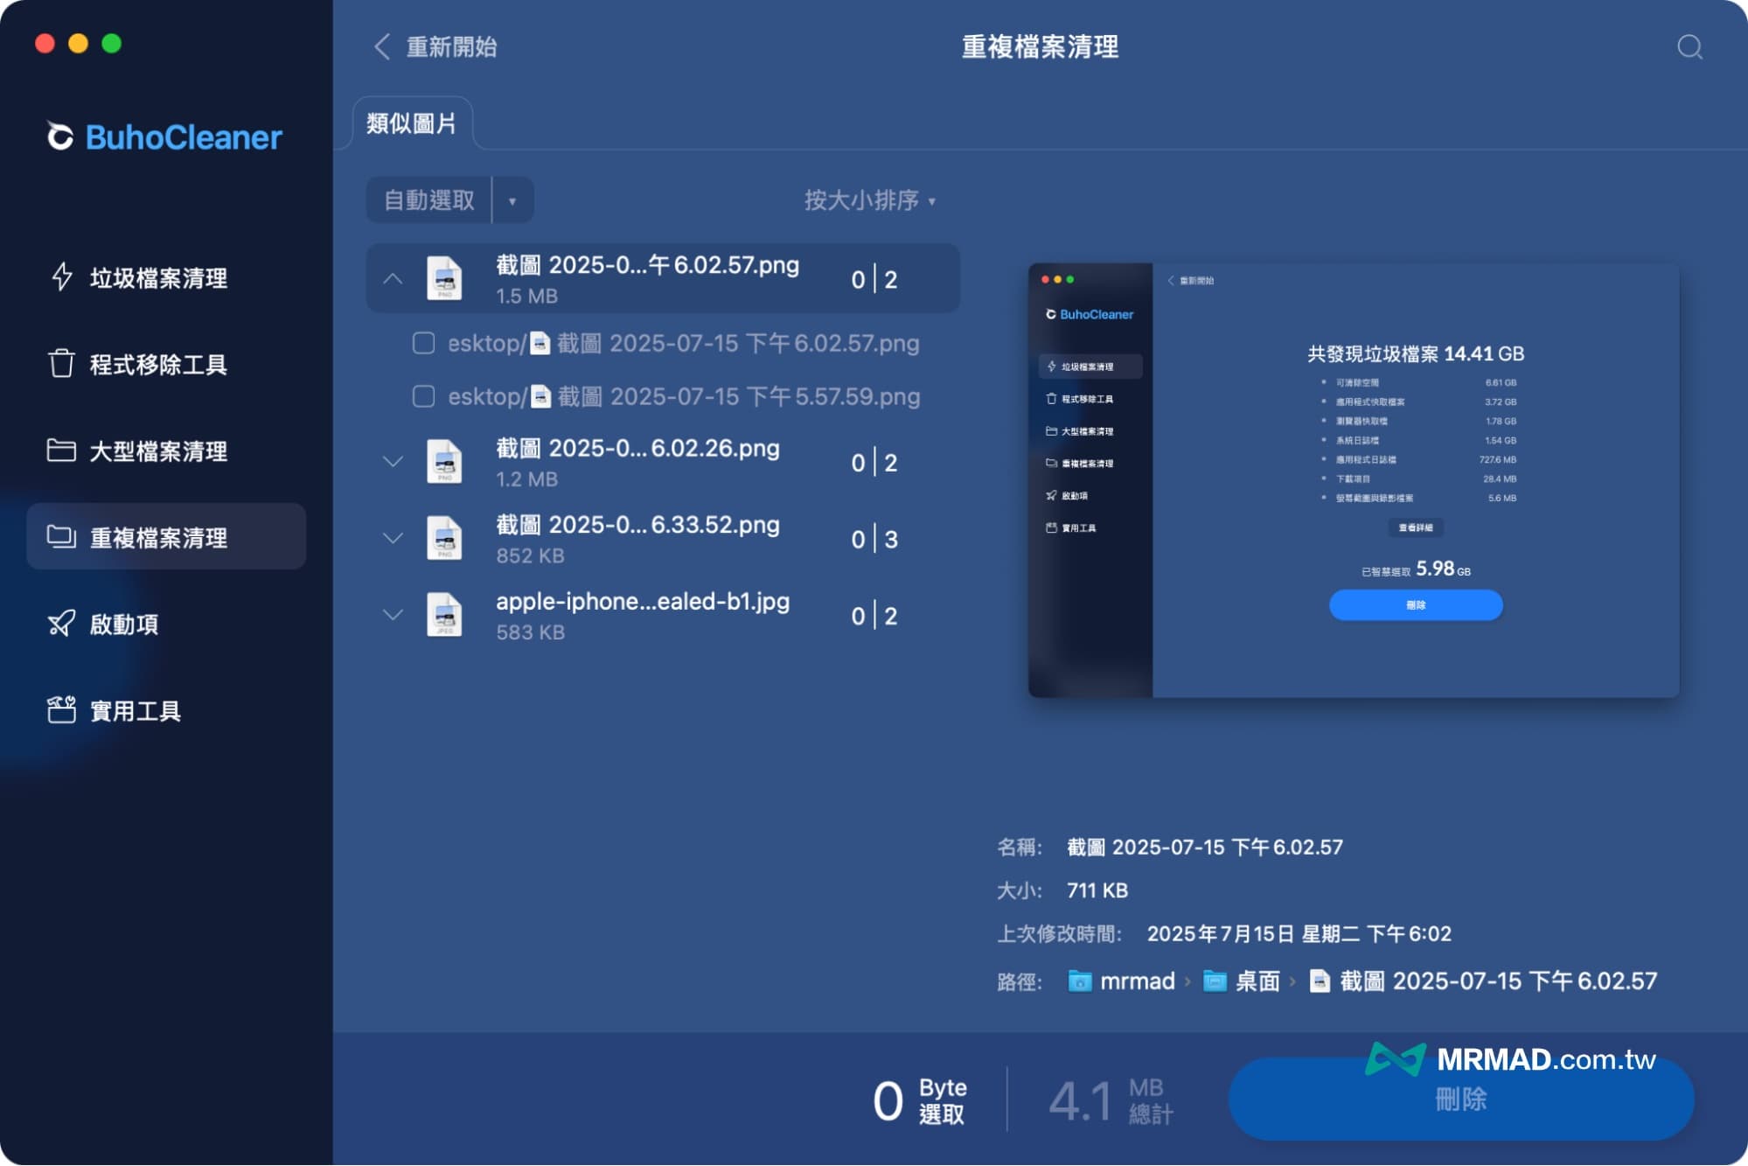
Task: Click the search magnifier icon
Action: [x=1689, y=46]
